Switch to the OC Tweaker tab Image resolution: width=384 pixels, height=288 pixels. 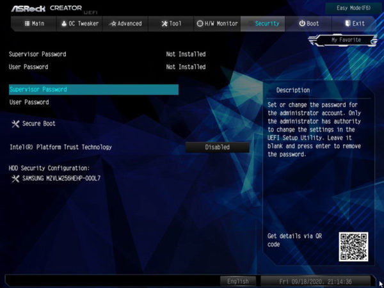(x=80, y=24)
